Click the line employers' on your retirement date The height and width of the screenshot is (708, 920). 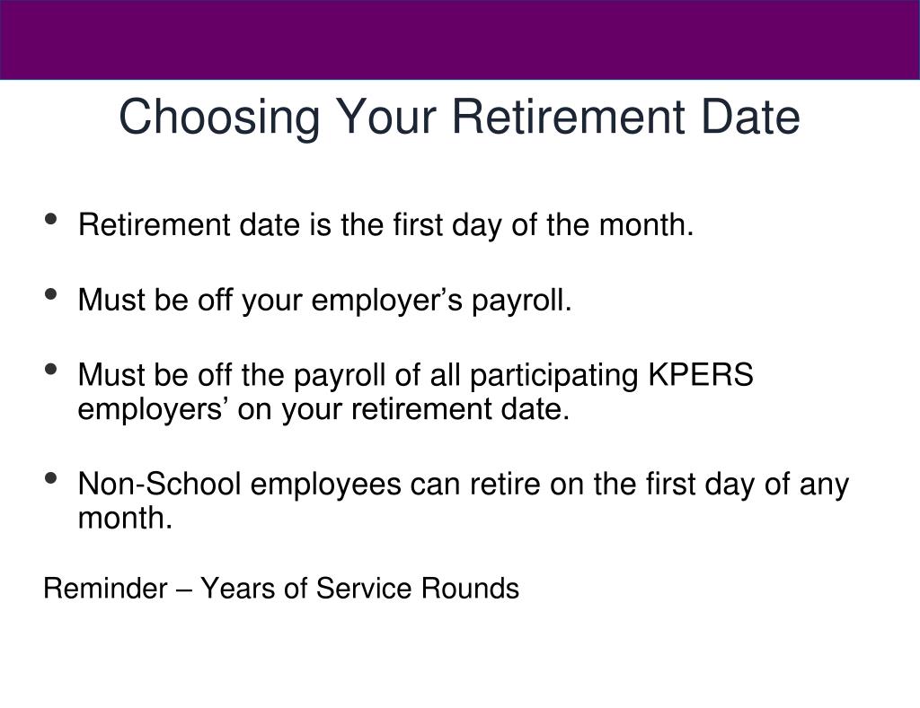[x=323, y=409]
